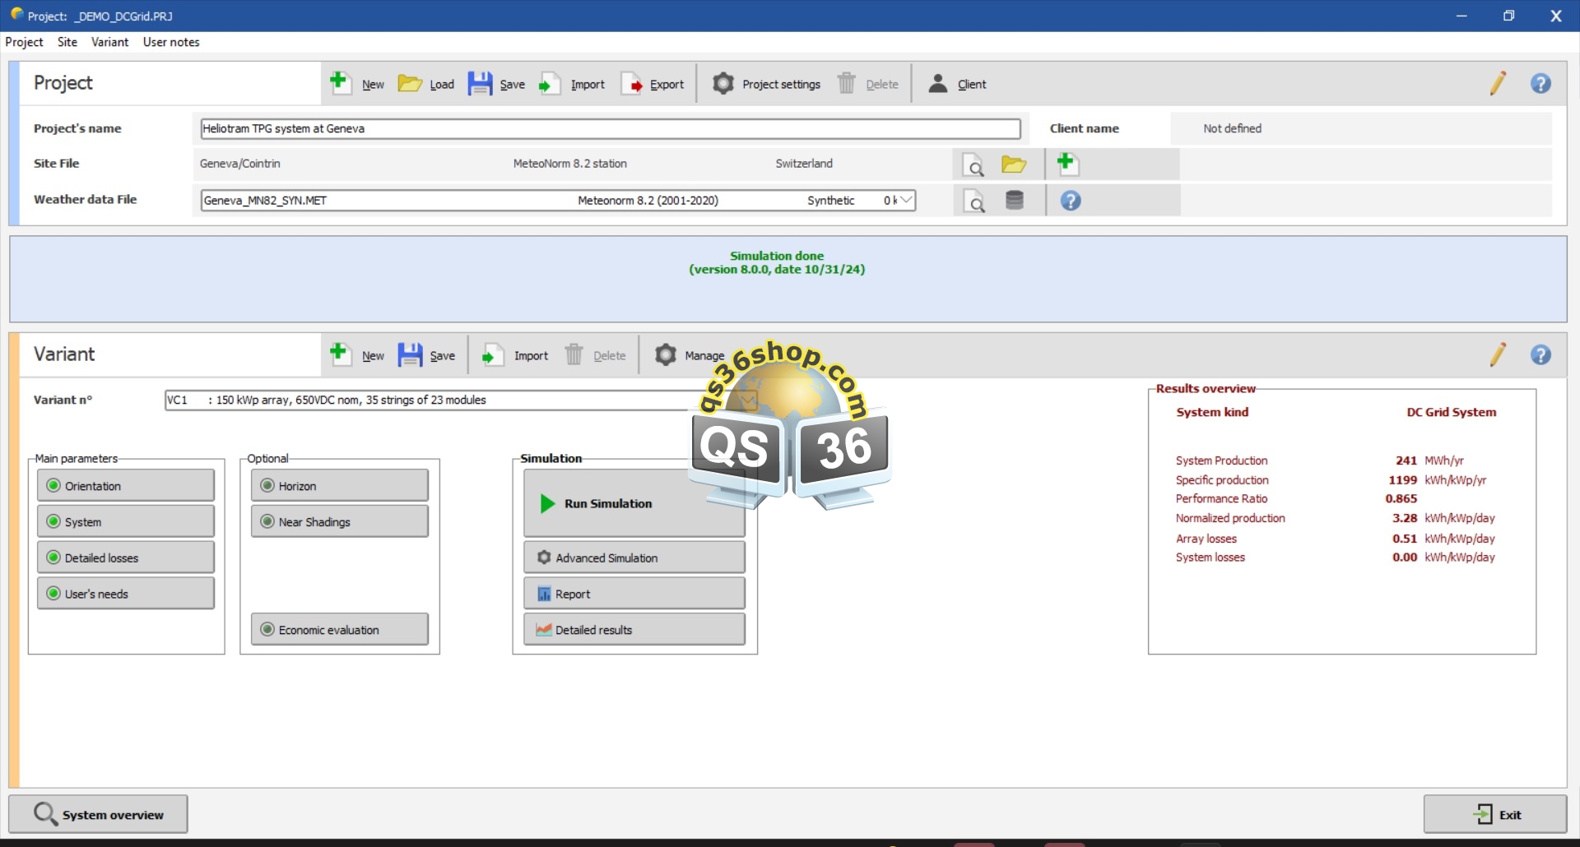
Task: Open User's needs settings
Action: tap(126, 594)
